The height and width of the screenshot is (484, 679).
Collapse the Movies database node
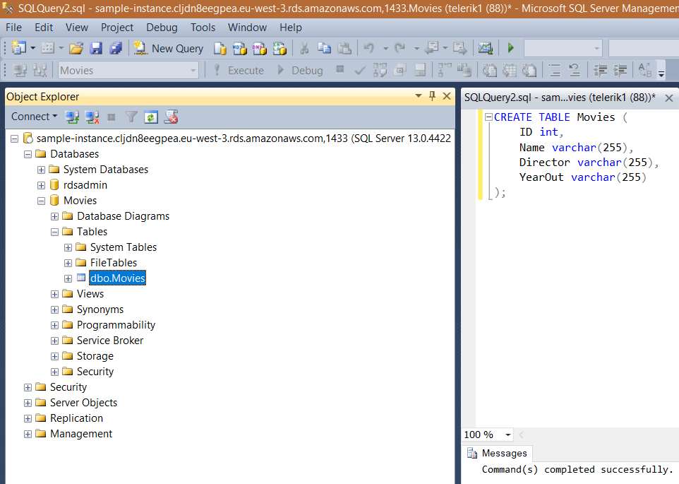(41, 201)
